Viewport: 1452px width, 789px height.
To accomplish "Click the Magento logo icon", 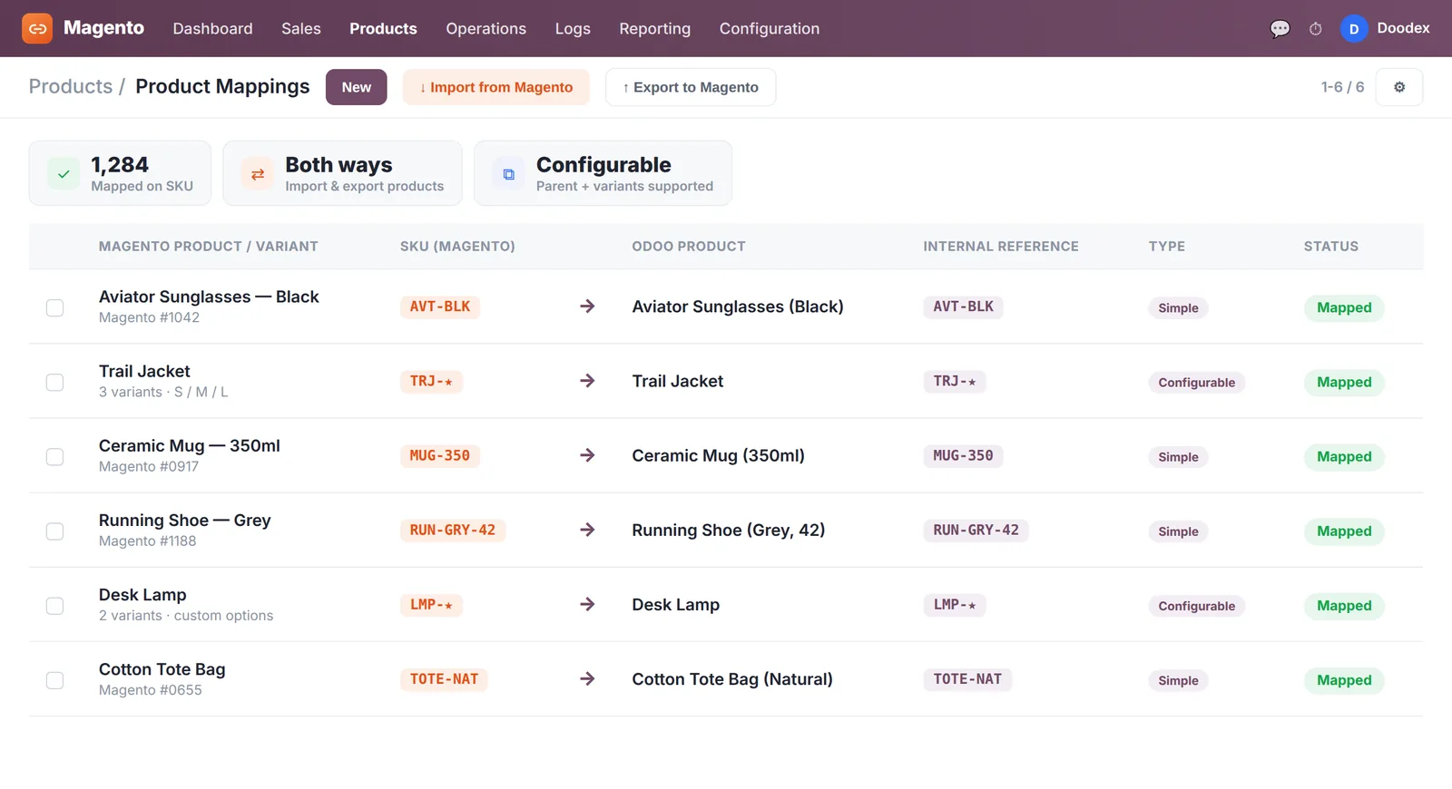I will click(x=37, y=28).
